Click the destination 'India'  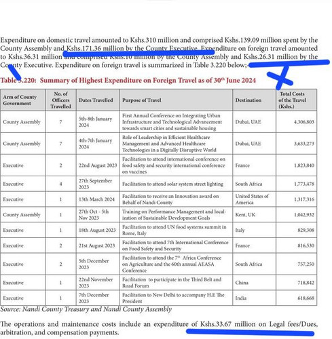(241, 298)
